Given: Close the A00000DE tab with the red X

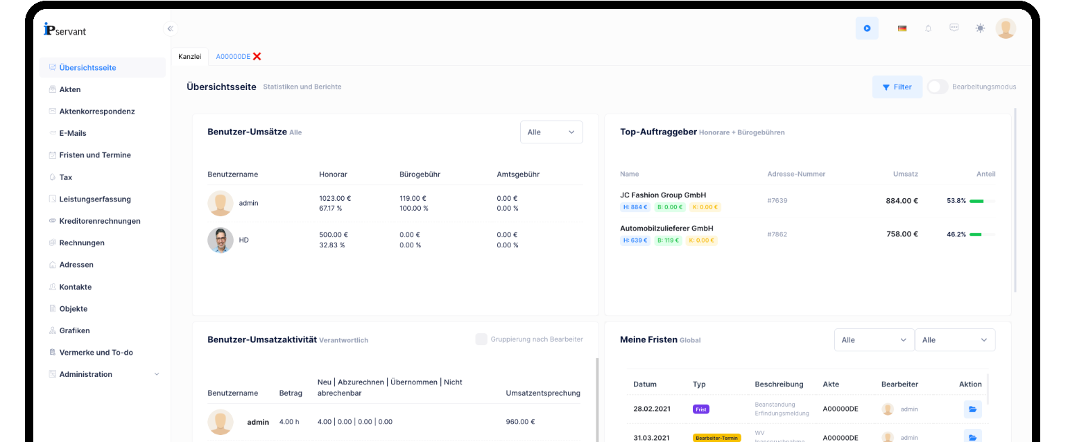Looking at the screenshot, I should [x=257, y=56].
